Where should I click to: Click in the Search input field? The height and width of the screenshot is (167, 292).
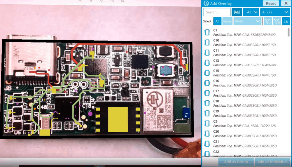(217, 12)
